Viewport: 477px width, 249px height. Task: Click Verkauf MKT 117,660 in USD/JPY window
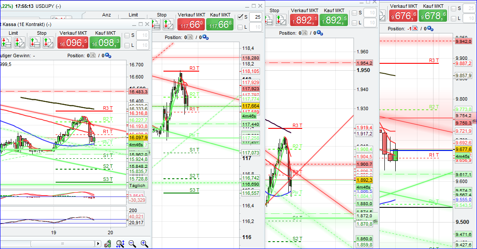191,25
